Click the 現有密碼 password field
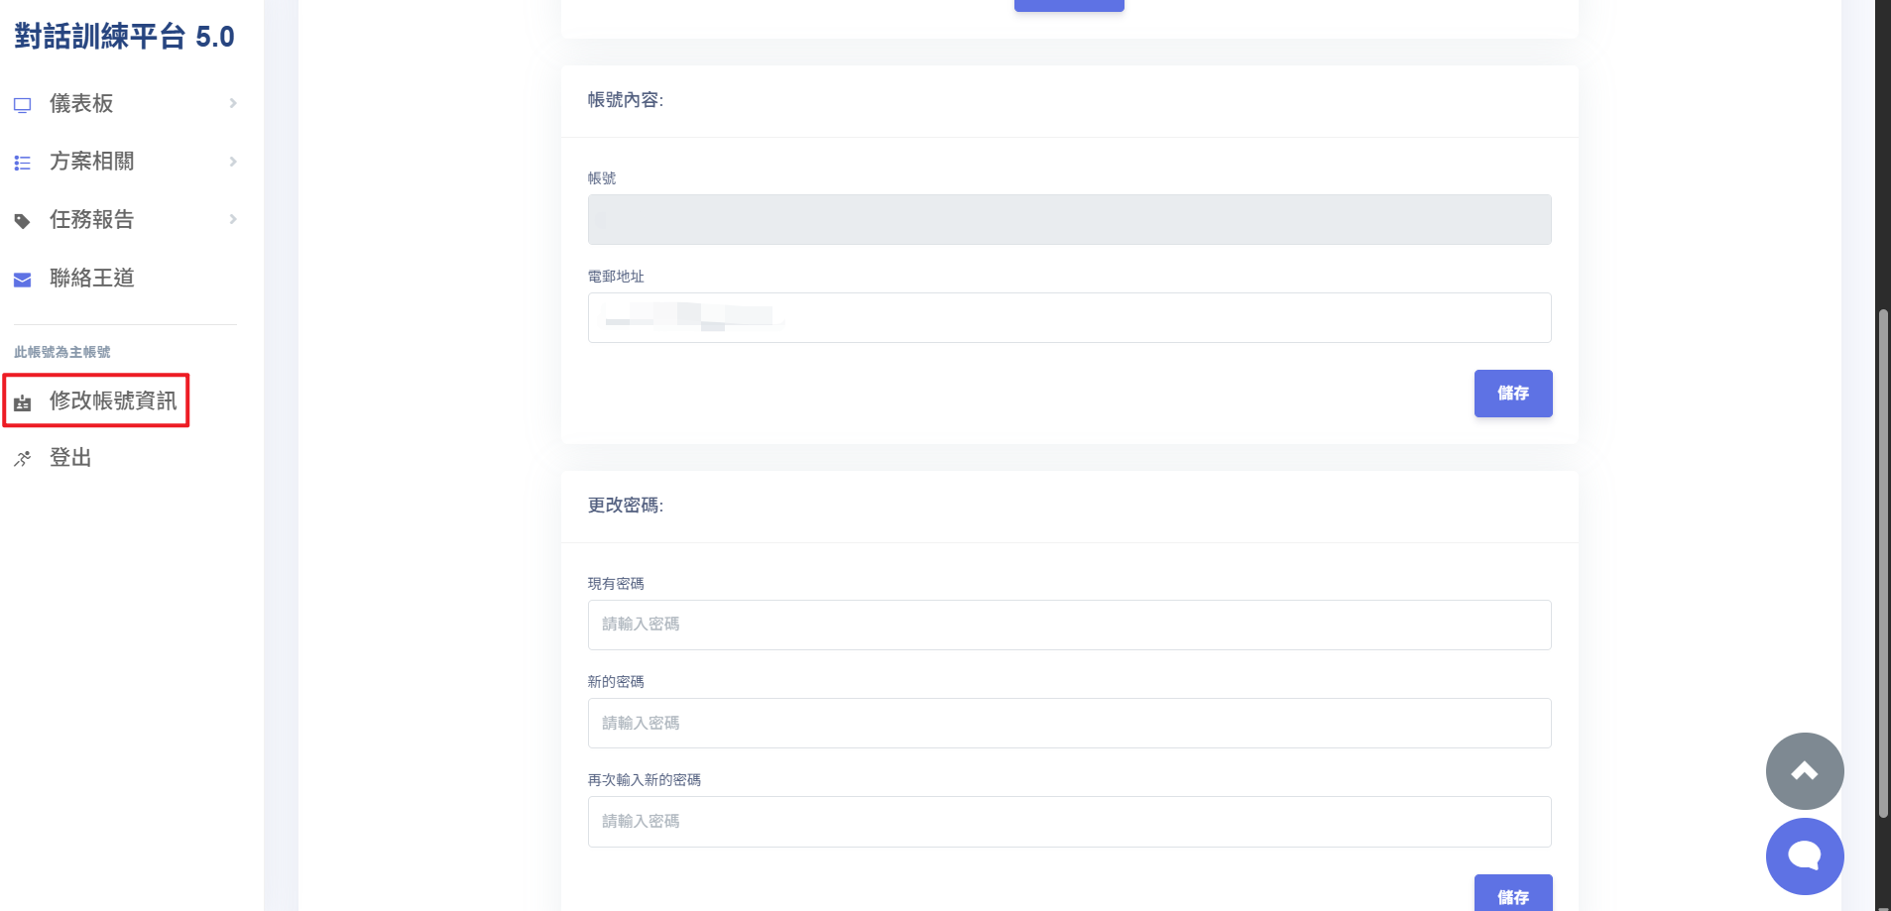This screenshot has width=1891, height=911. [x=1069, y=625]
